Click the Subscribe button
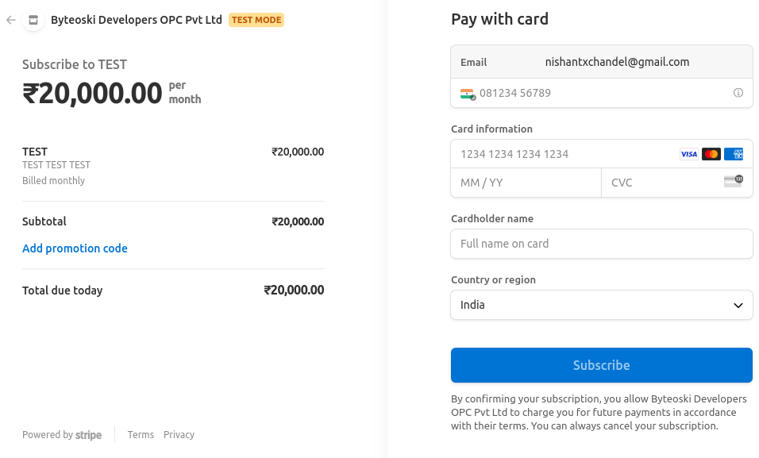The height and width of the screenshot is (458, 759). click(x=601, y=365)
